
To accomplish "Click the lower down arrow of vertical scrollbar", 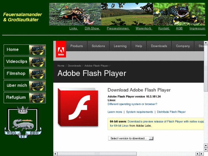I will pos(206,149).
